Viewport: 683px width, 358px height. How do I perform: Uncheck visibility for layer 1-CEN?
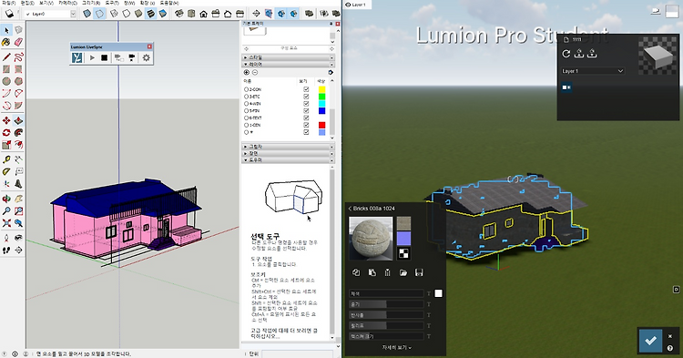click(306, 125)
